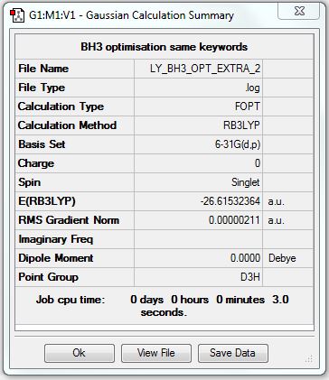Screen dimensions: 329x380
Task: Click the 'Spin' row label
Action: (29, 182)
